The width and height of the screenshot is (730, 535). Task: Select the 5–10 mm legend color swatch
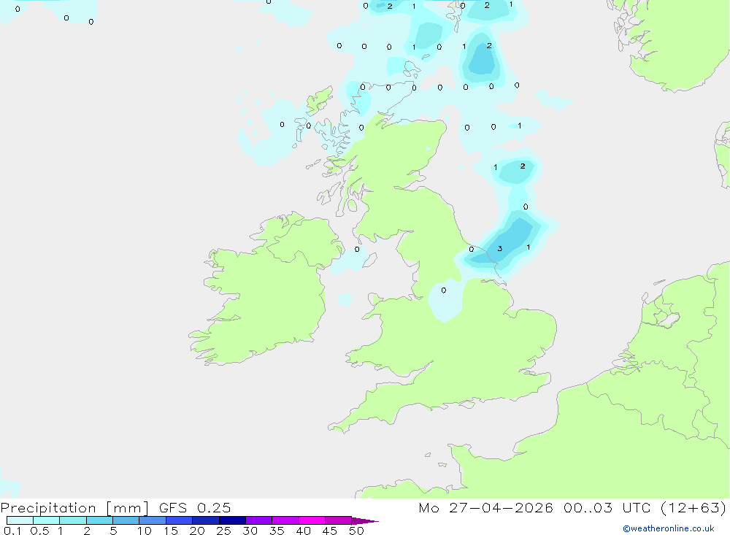pos(126,520)
